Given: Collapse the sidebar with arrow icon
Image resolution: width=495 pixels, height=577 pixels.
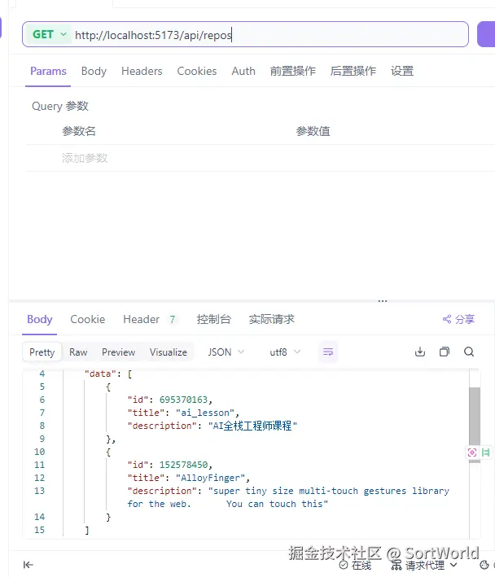Looking at the screenshot, I should coord(28,565).
